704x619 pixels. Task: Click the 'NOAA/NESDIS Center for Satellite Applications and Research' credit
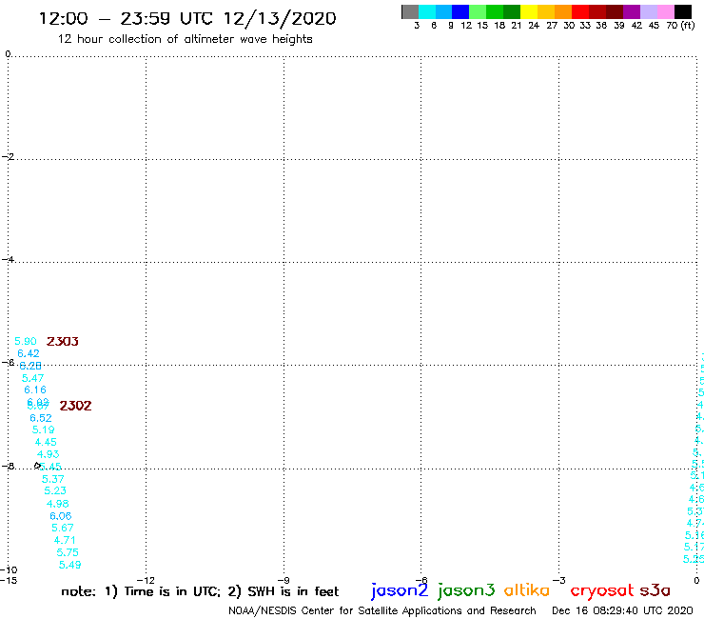[x=382, y=610]
